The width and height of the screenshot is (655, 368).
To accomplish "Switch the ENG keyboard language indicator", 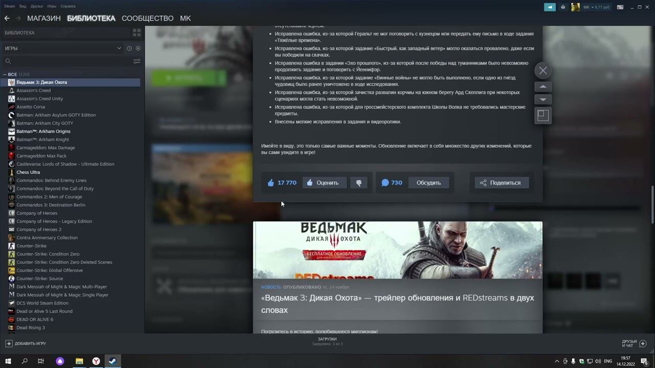I will click(608, 361).
